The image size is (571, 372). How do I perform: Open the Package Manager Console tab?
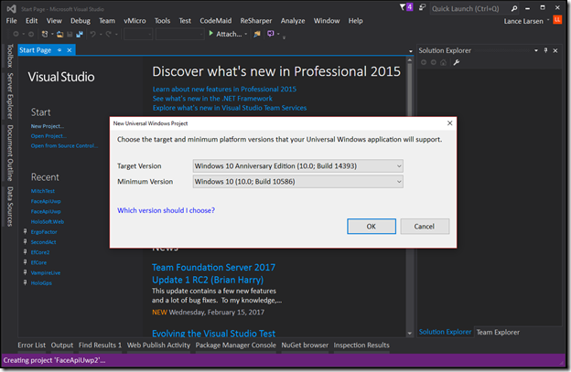coord(235,345)
